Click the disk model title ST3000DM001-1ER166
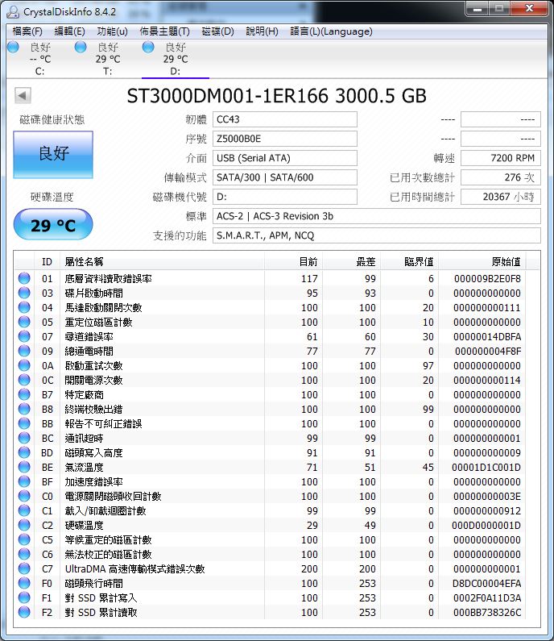 [227, 96]
